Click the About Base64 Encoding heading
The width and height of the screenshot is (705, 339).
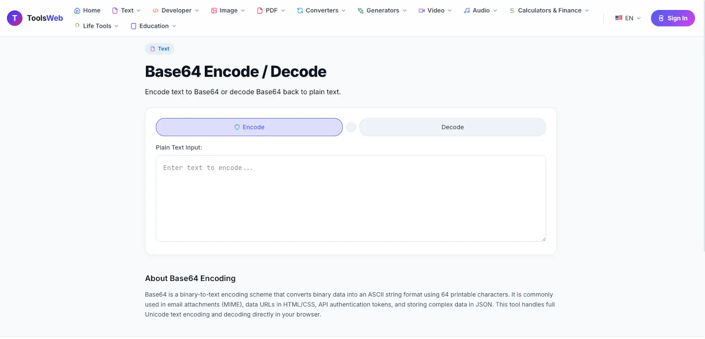tap(190, 278)
